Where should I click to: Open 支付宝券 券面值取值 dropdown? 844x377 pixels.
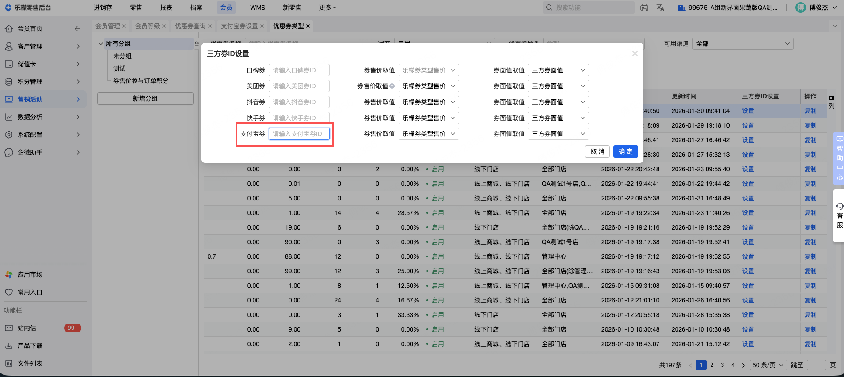click(x=559, y=134)
